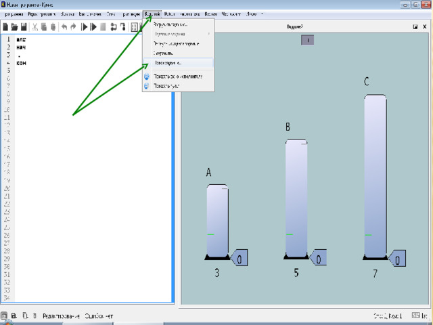
Task: Click the small '1' button above the vessels
Action: [x=306, y=40]
